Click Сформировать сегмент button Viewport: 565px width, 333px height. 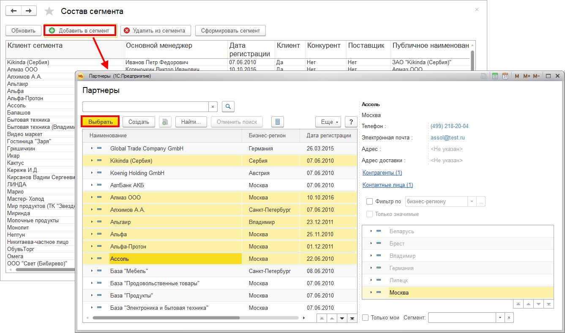click(230, 30)
